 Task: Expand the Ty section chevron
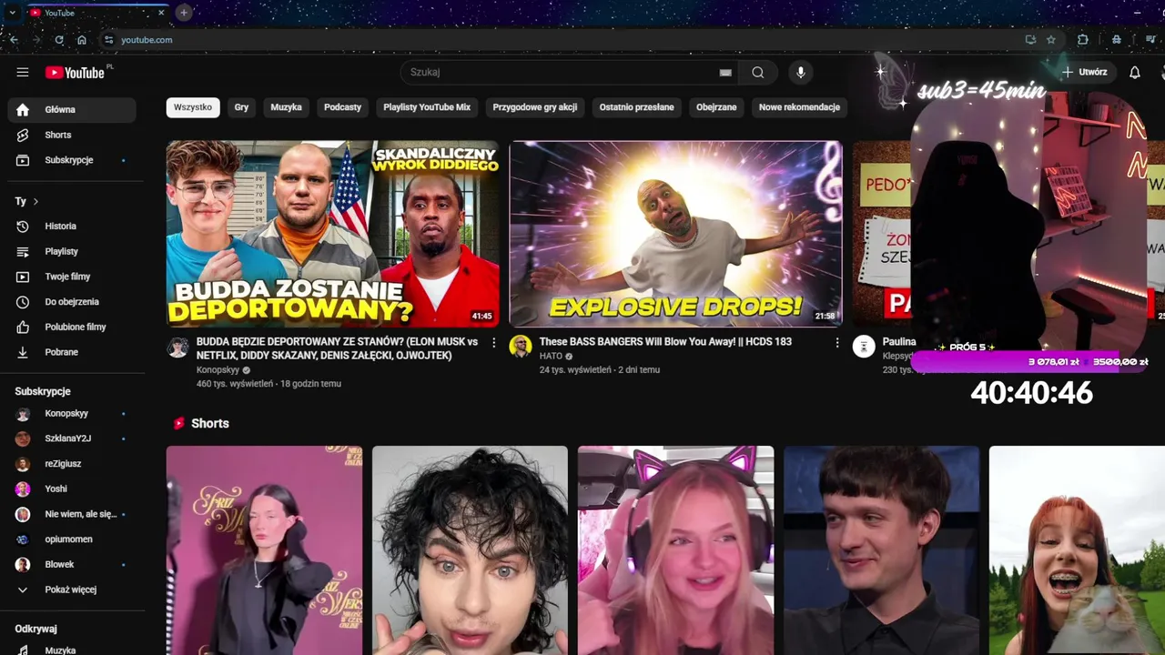(35, 202)
